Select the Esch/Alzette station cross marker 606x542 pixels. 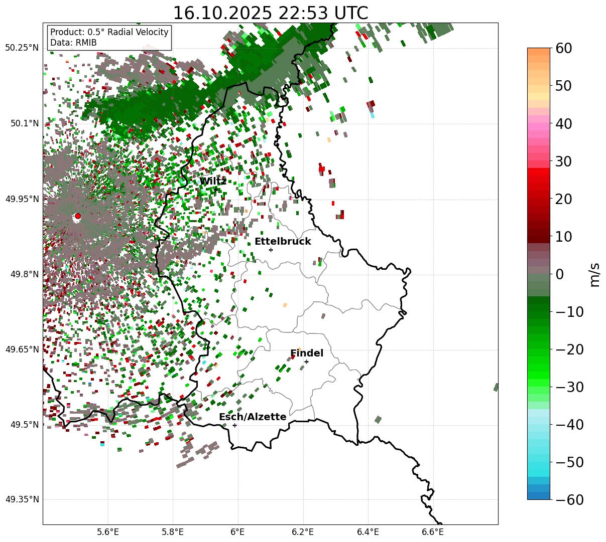(x=234, y=425)
